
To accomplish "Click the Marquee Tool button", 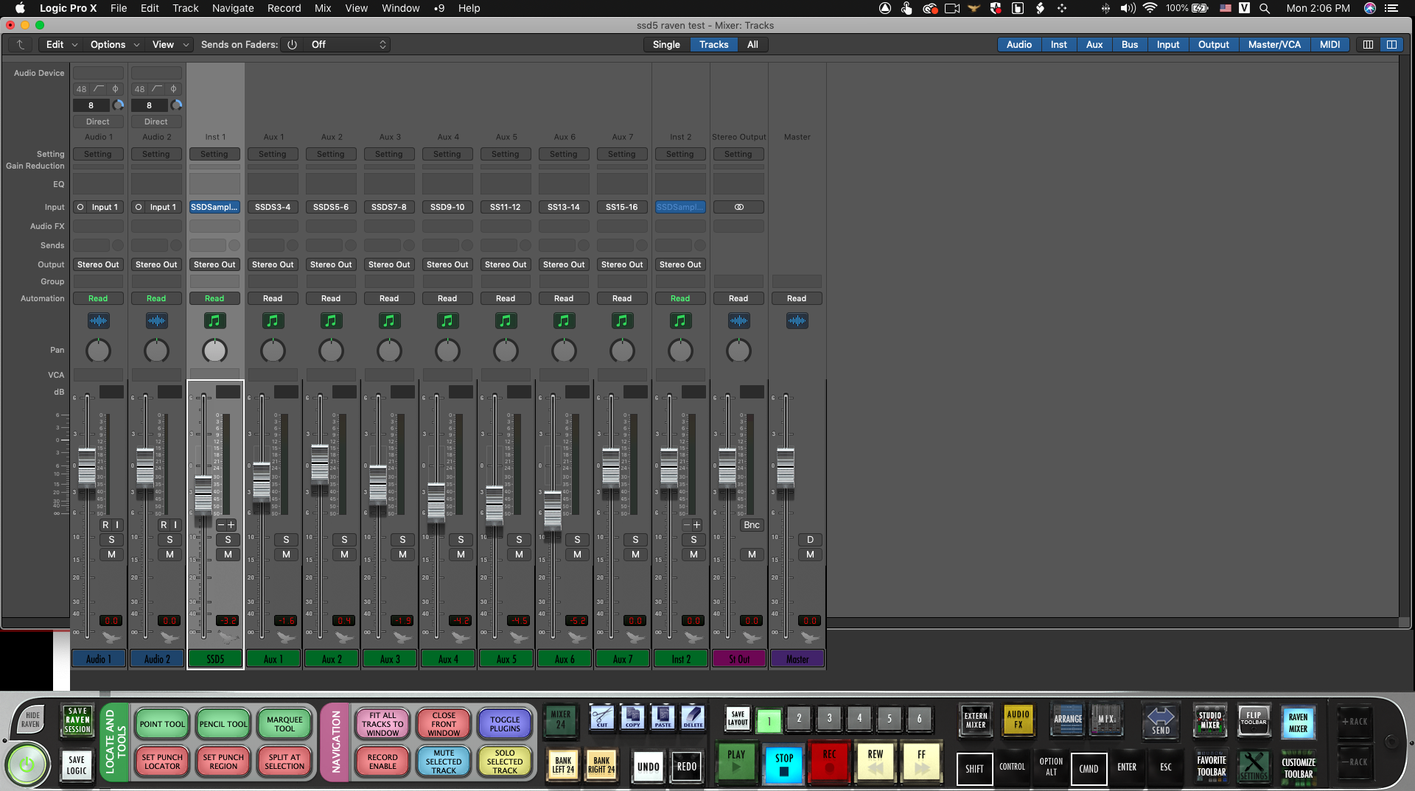I will click(x=284, y=724).
